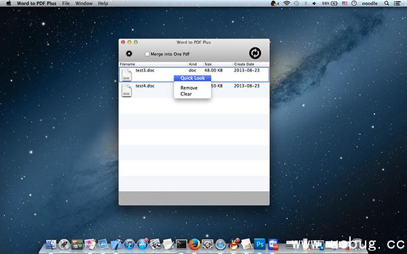Click the 48.00 KB size value
407x254 pixels.
(214, 70)
